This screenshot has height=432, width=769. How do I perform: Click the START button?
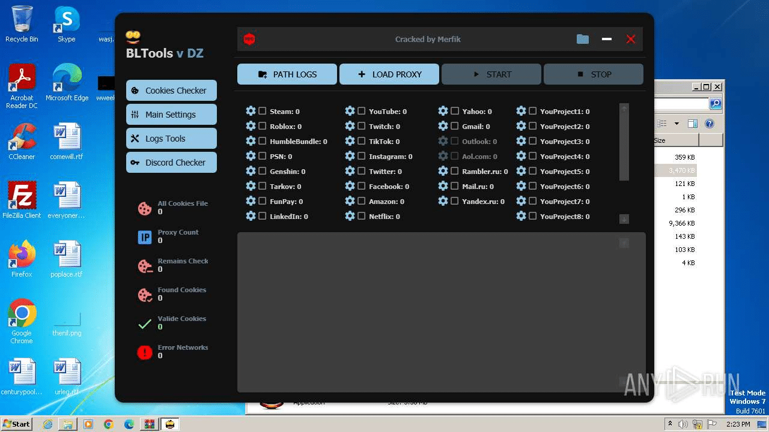point(491,74)
